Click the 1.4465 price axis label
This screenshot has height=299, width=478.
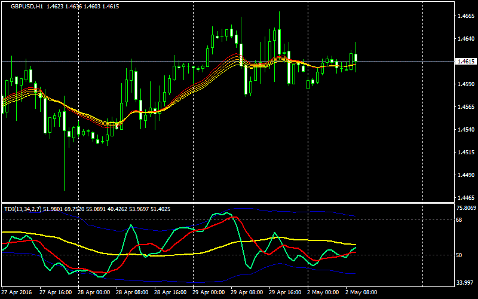(x=467, y=199)
